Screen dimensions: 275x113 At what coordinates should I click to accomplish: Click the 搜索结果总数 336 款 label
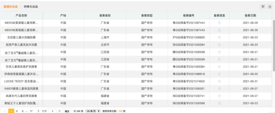click(114, 111)
